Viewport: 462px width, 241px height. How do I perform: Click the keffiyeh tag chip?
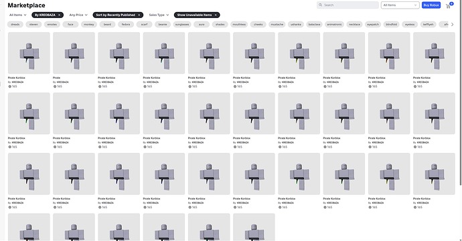(428, 25)
